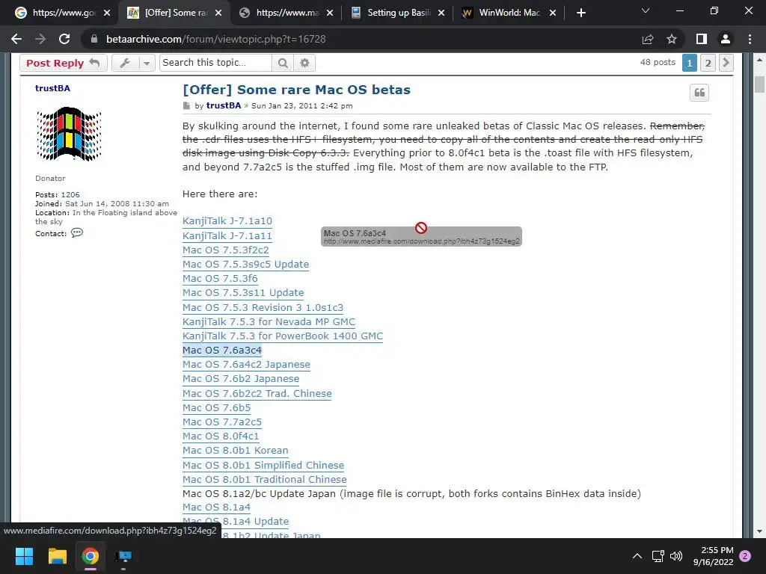Open Mac OS 7.6b2c2 Trad. Chinese link
Viewport: 766px width, 574px height.
click(x=257, y=393)
